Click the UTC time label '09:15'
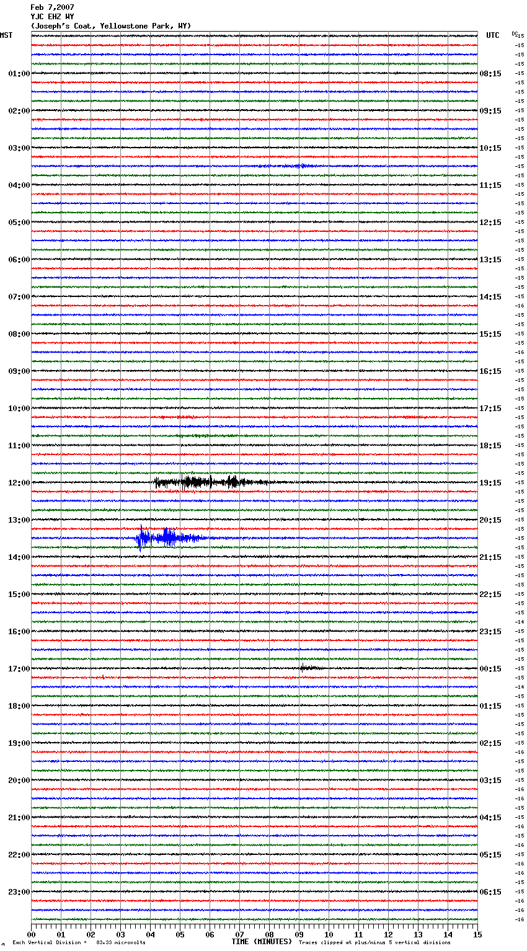 (490, 111)
